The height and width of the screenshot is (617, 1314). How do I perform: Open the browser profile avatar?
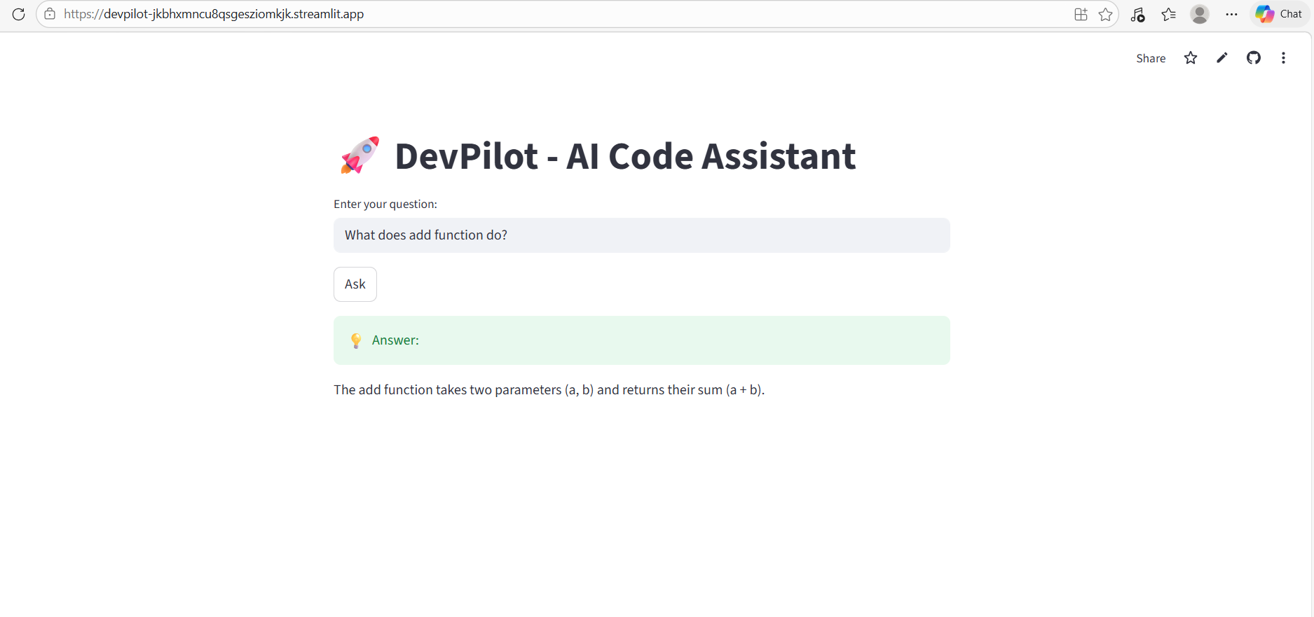pos(1200,14)
